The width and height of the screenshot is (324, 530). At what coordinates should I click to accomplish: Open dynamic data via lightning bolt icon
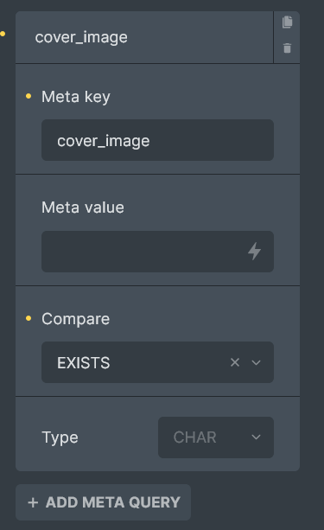[254, 251]
